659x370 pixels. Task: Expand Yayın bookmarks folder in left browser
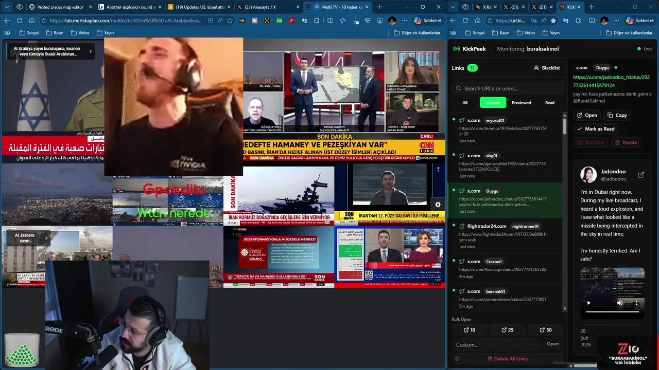(x=106, y=33)
